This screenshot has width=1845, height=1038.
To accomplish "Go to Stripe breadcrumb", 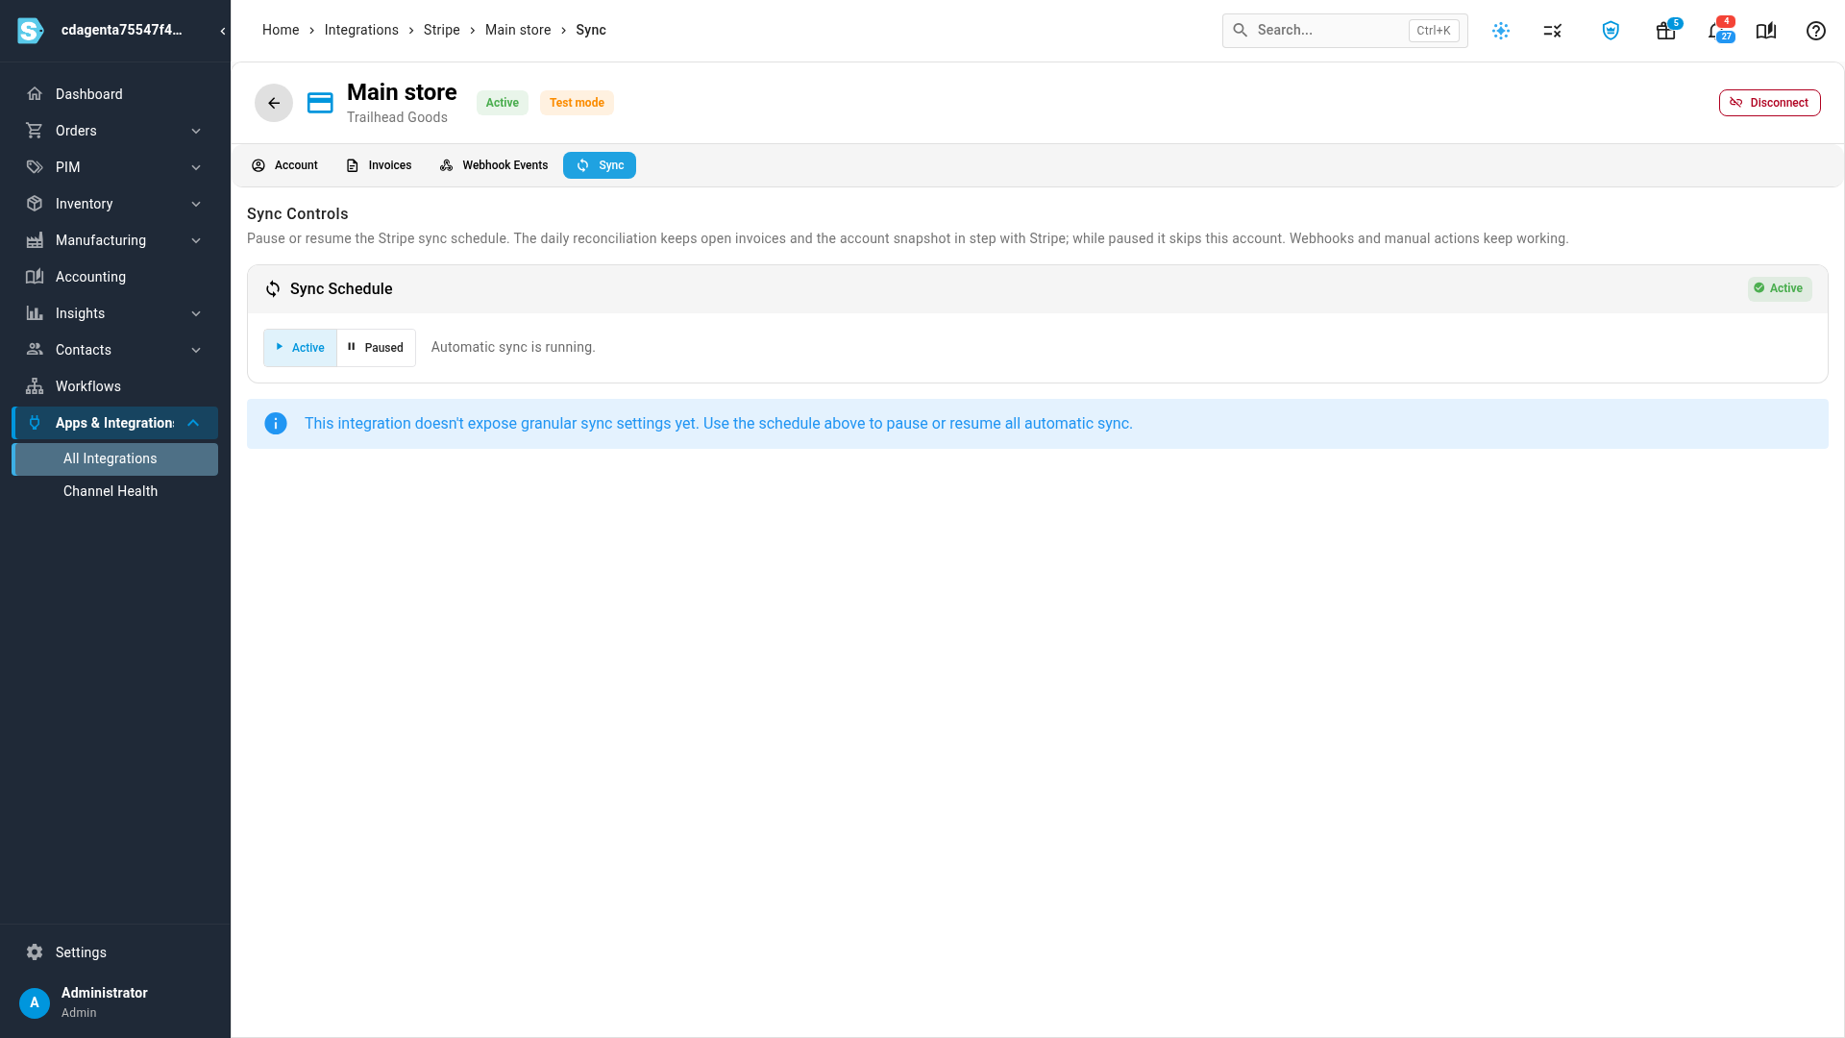I will 442,30.
